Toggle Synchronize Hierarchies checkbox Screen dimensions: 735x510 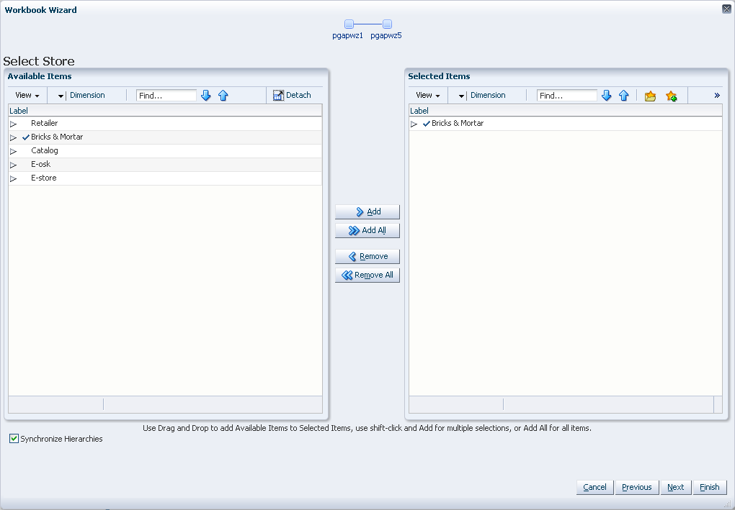14,438
